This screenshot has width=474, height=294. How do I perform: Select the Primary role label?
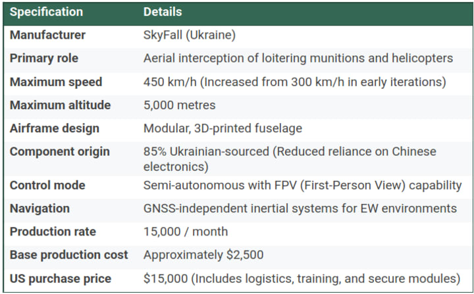(x=44, y=59)
